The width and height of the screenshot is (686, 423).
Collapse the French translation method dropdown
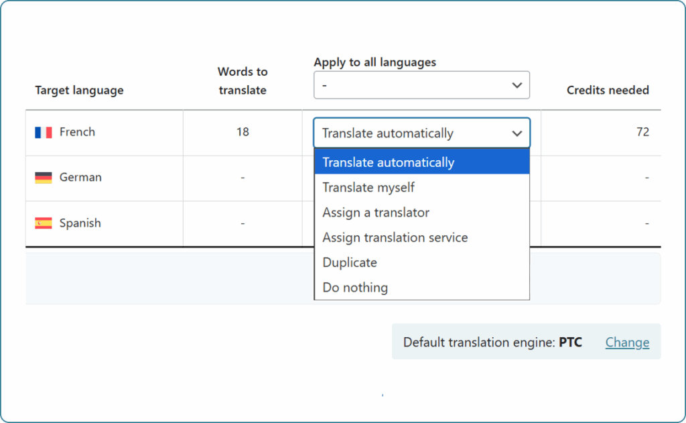(421, 133)
